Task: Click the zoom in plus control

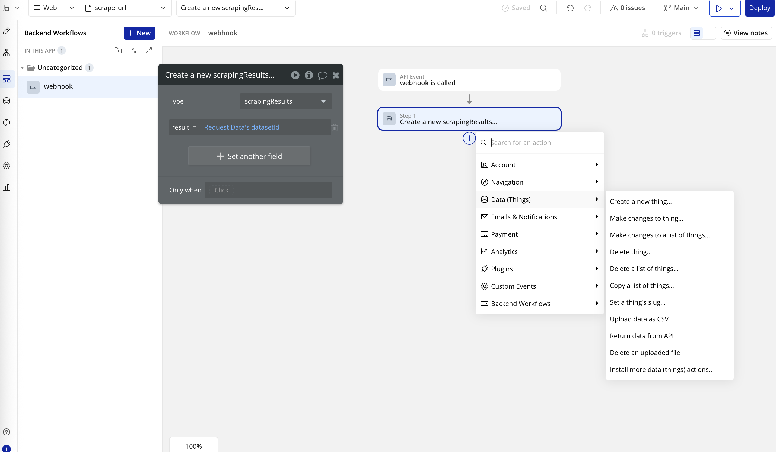Action: [x=209, y=446]
